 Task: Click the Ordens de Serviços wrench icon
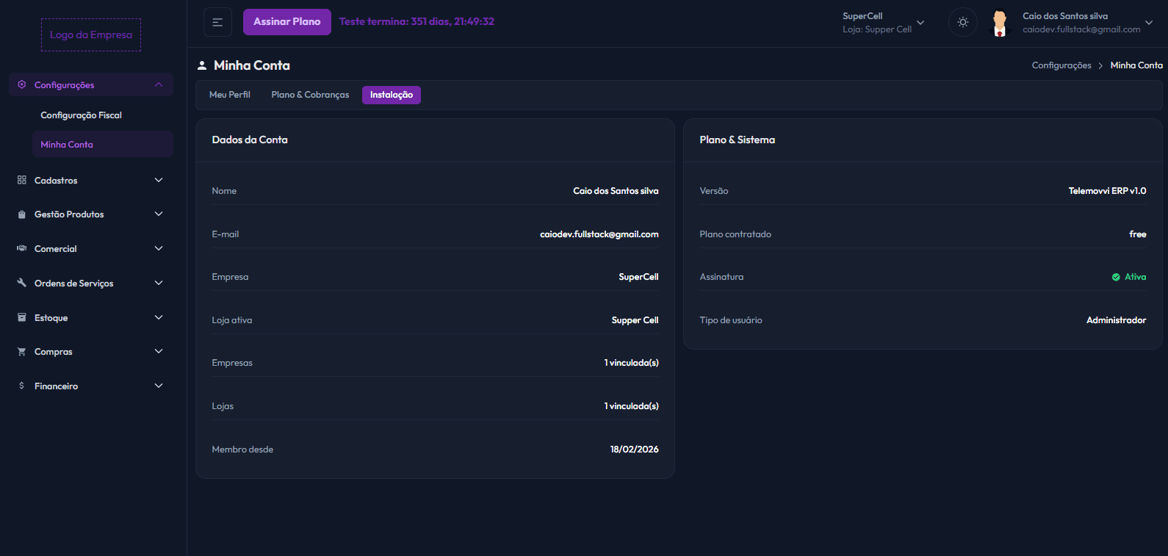tap(22, 283)
